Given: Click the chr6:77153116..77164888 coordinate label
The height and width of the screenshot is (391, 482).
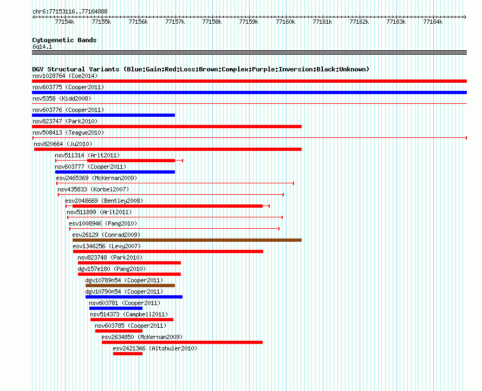Looking at the screenshot, I should (x=70, y=11).
